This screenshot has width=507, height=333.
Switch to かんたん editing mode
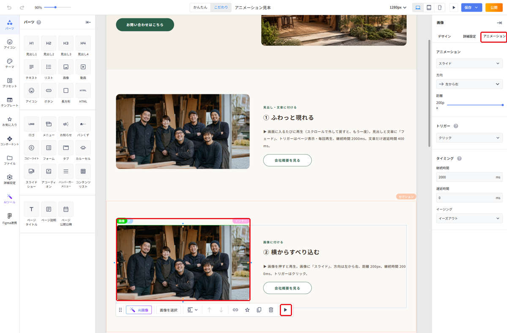[x=200, y=8]
